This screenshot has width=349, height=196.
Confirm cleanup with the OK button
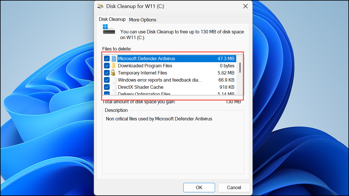pyautogui.click(x=199, y=187)
